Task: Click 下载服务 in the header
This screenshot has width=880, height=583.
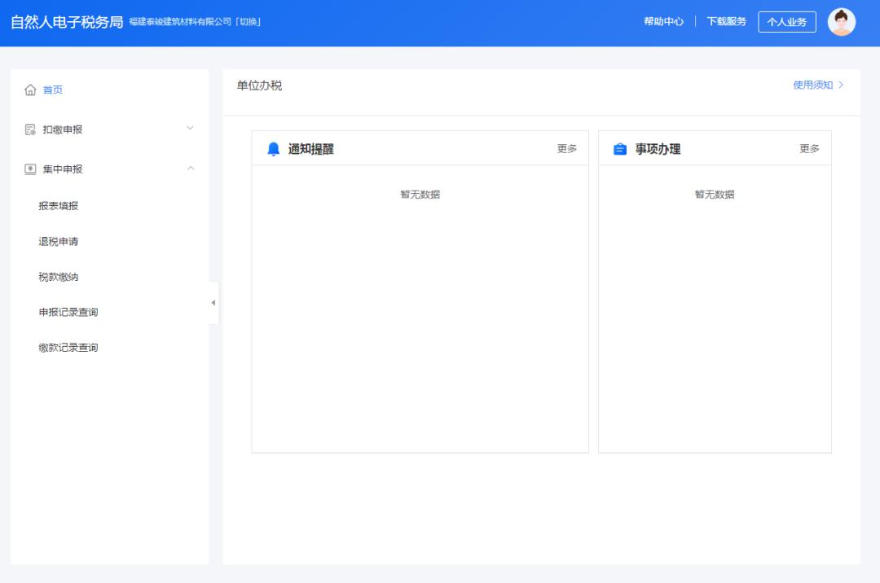Action: (725, 21)
